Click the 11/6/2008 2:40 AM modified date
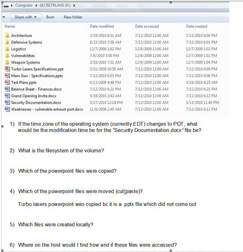 tap(105, 109)
